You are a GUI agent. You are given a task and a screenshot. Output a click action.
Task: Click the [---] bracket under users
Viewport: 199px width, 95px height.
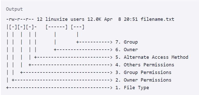click(x=78, y=27)
